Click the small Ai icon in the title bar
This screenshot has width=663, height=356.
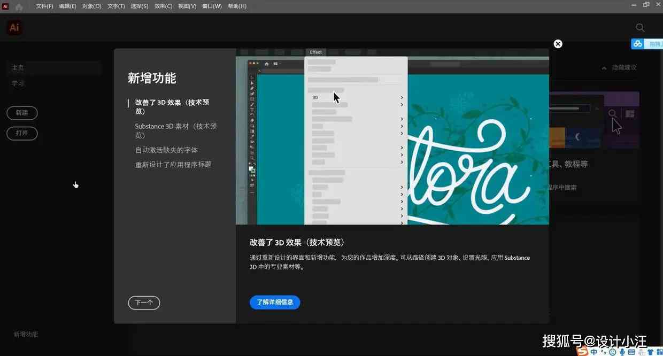click(x=5, y=6)
